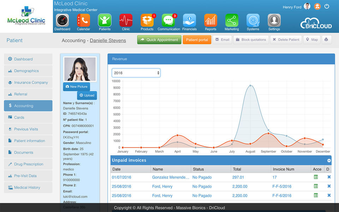
Task: Open accounting ledger icon for invoice F-F-6/2016
Action: 316,195
